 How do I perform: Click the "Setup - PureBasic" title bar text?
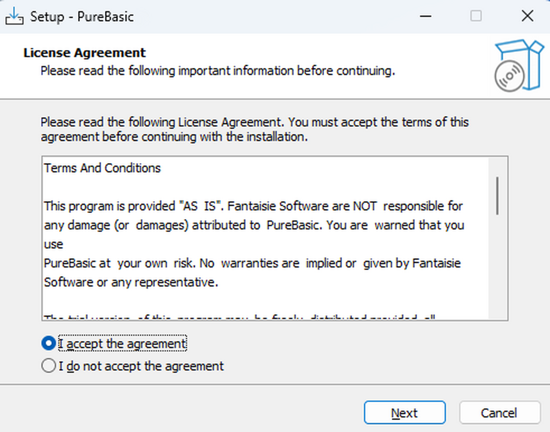[x=82, y=17]
